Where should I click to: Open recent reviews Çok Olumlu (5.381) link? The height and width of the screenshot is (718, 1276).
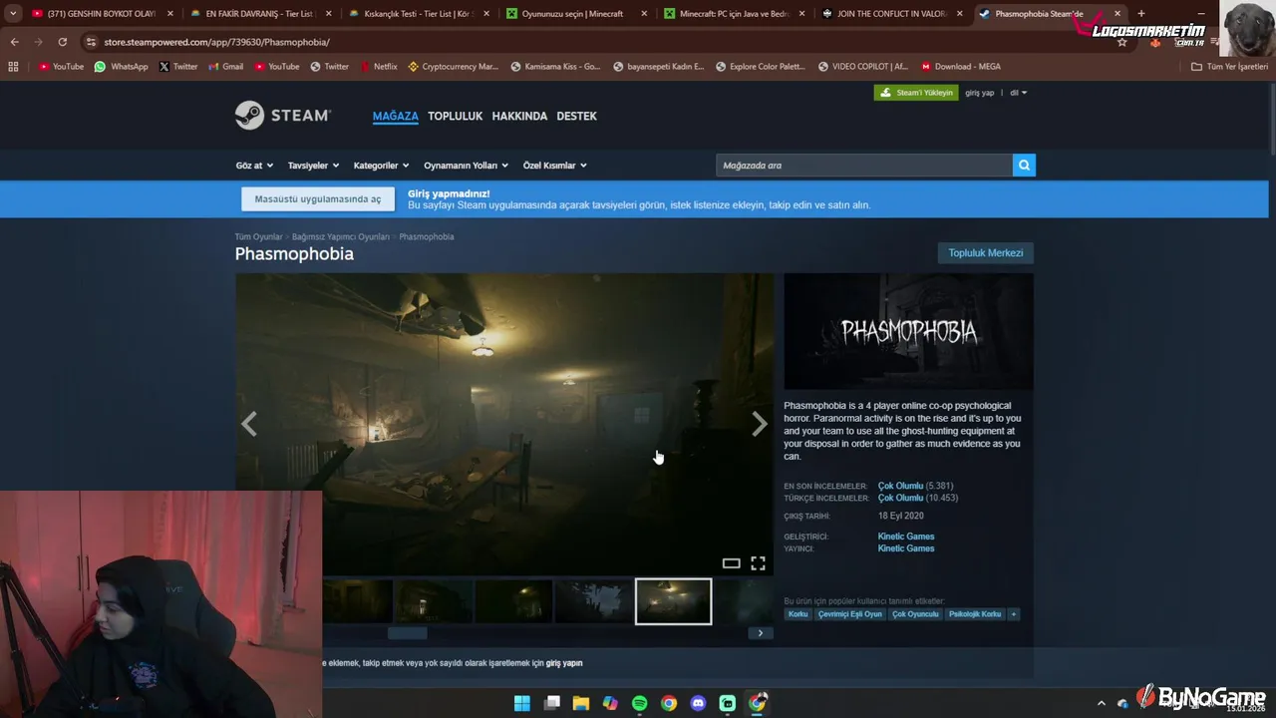point(915,487)
